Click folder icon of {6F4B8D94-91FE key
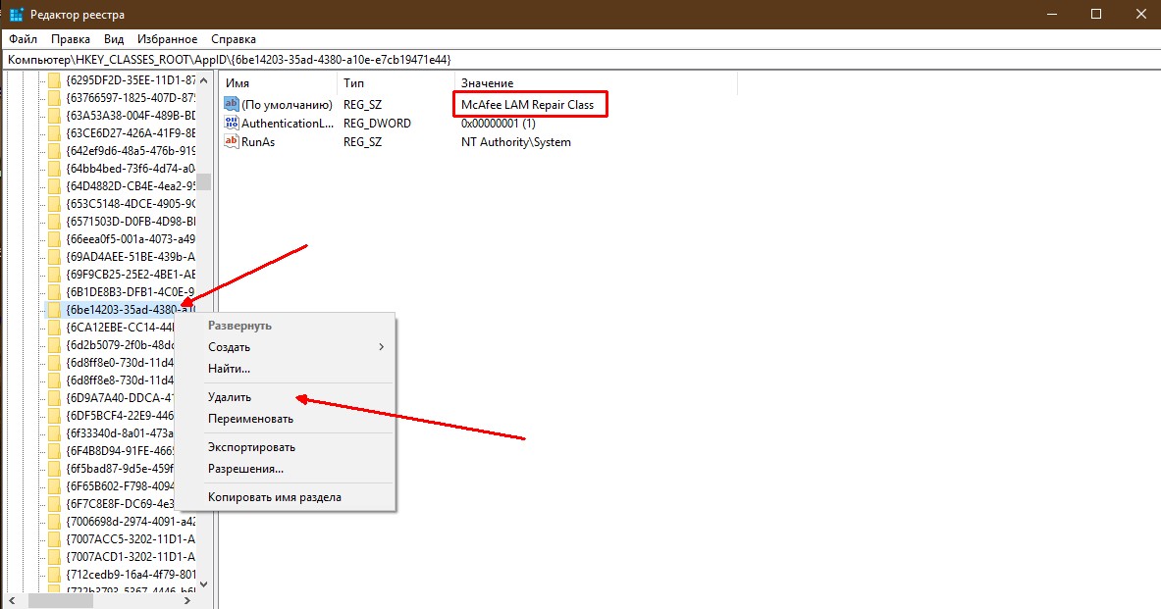 [x=54, y=451]
